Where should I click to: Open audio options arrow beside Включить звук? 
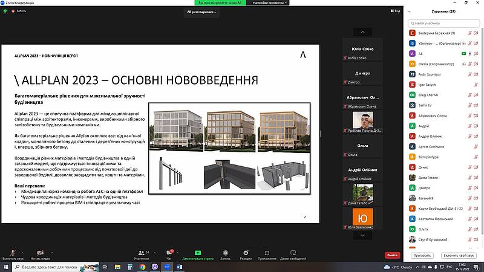click(x=22, y=253)
